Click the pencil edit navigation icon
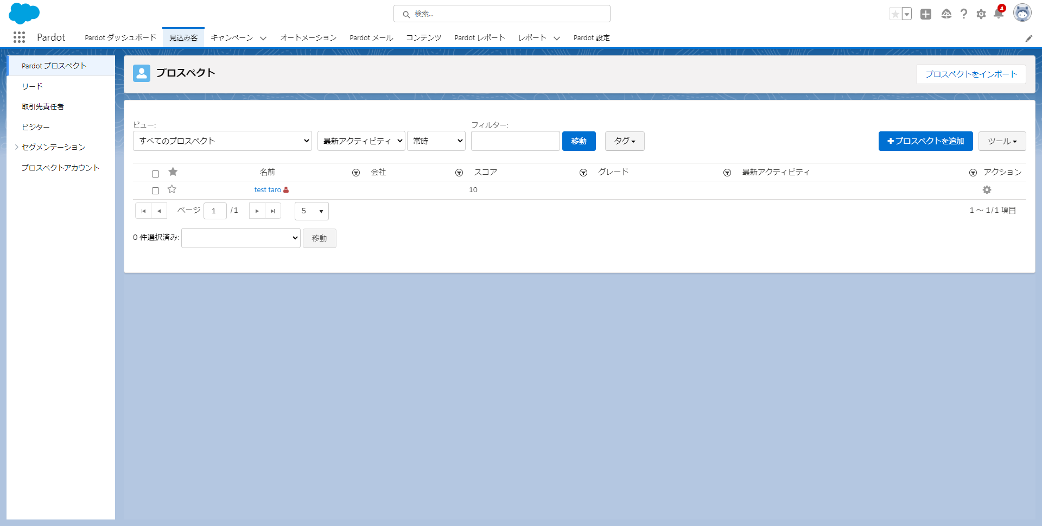Viewport: 1042px width, 526px height. tap(1029, 38)
